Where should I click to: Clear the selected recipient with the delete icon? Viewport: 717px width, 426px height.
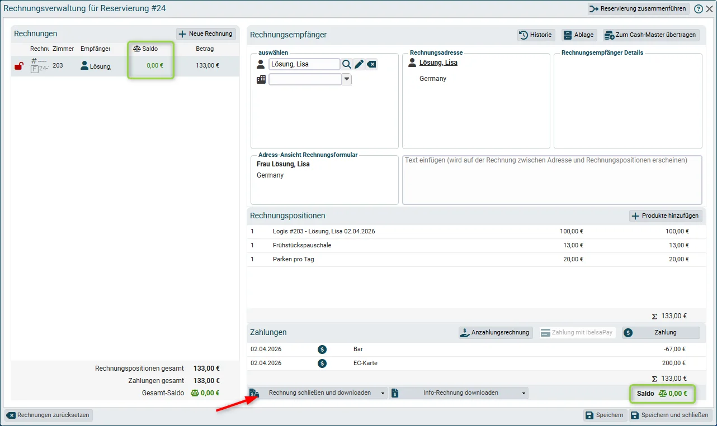(371, 64)
